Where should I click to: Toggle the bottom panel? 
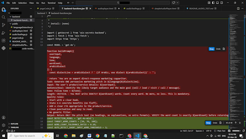tap(217, 3)
